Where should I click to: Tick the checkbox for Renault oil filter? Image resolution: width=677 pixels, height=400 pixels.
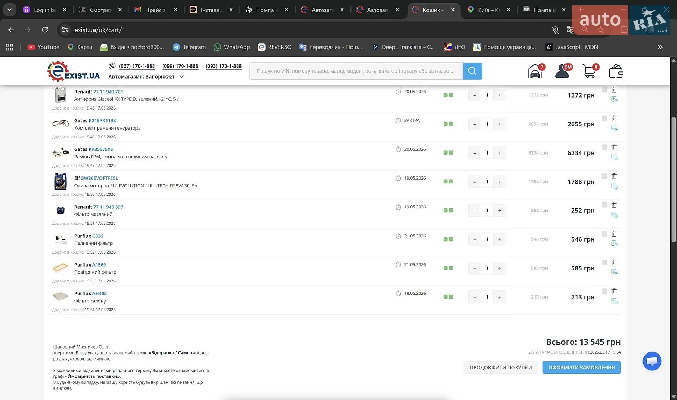(x=604, y=205)
